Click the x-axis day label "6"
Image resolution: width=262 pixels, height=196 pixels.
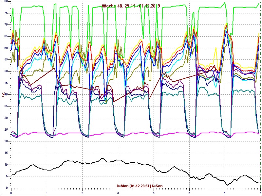[x=225, y=193]
